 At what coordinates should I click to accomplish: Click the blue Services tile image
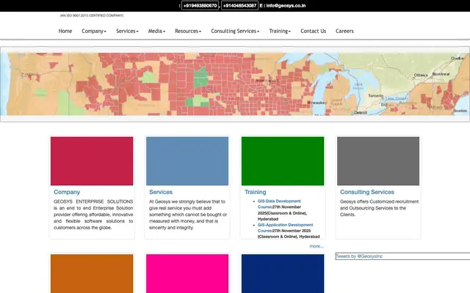[x=187, y=161]
